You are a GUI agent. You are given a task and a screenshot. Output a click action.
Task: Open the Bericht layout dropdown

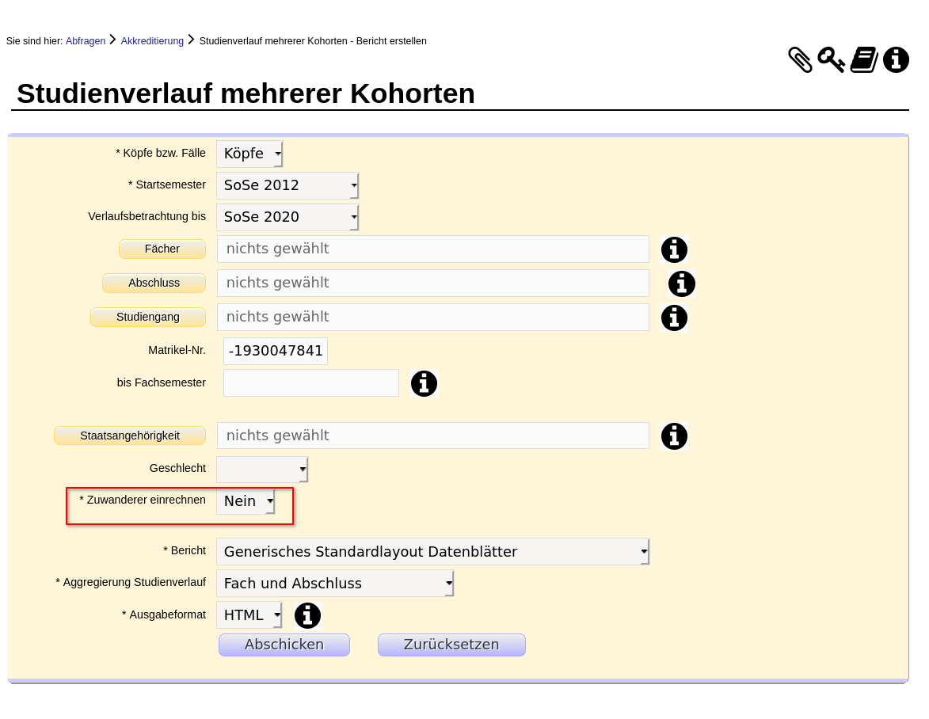(x=432, y=551)
